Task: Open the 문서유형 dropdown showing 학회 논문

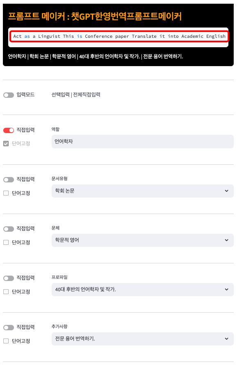Action: click(x=142, y=191)
